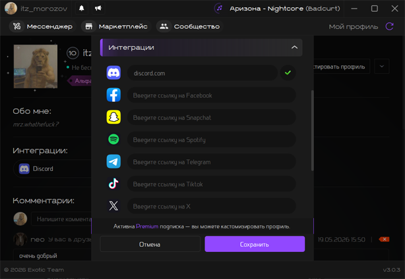Click the notification bell icon

pyautogui.click(x=81, y=9)
